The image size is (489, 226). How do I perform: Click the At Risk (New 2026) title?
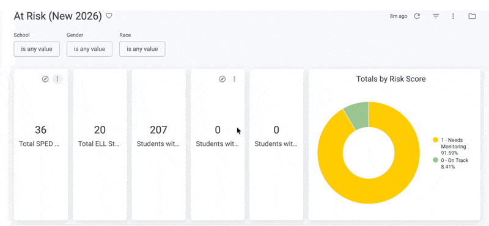(57, 16)
